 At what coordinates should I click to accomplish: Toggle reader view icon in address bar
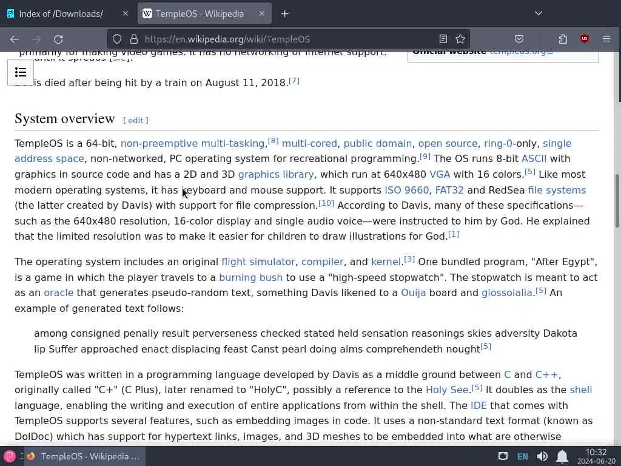(443, 39)
